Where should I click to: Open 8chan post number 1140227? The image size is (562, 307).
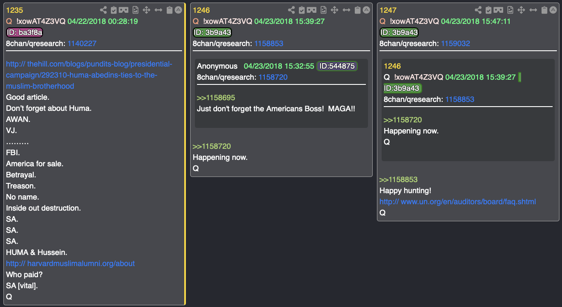[82, 43]
